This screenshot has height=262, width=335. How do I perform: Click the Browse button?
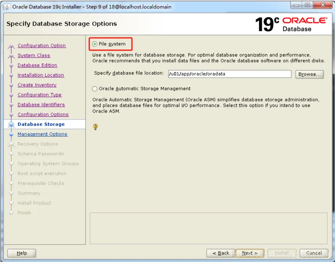[309, 74]
